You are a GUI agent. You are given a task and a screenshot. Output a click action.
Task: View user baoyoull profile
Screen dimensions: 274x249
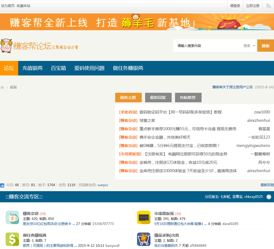[112, 246]
